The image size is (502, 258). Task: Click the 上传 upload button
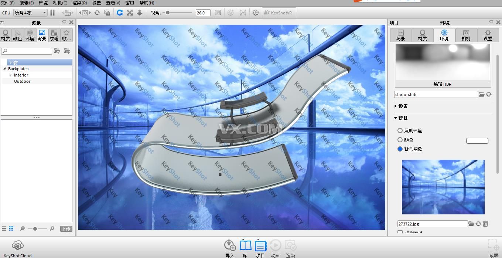66,229
